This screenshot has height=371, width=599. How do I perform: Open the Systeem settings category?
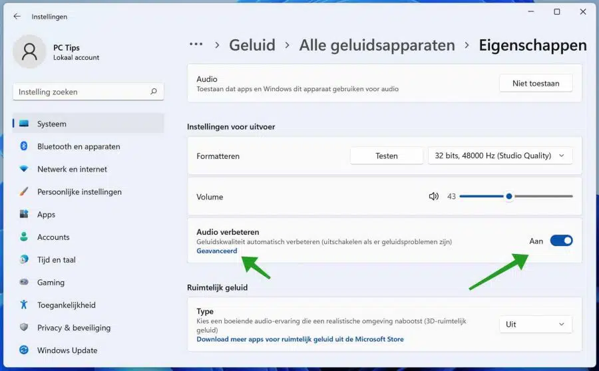(x=89, y=124)
